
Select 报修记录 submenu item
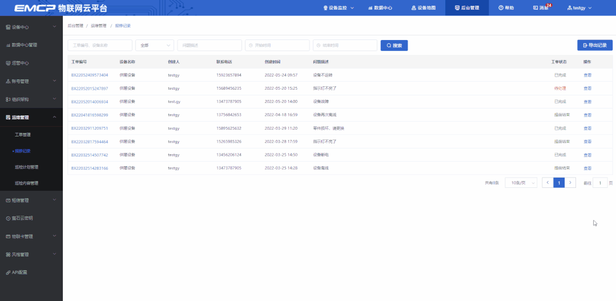pos(23,151)
